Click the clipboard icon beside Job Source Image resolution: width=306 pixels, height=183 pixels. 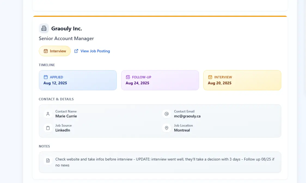coord(48,128)
